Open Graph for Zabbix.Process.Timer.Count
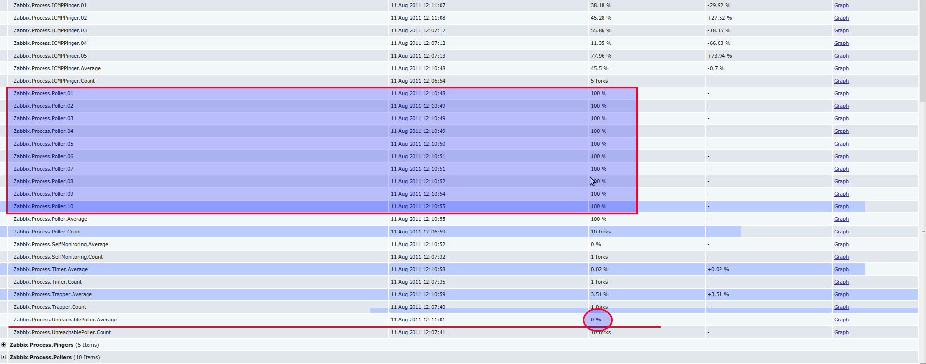Image resolution: width=926 pixels, height=364 pixels. pyautogui.click(x=841, y=282)
